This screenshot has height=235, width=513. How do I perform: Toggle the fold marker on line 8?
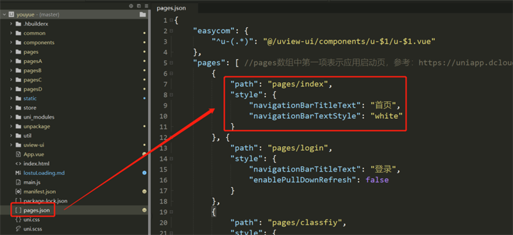point(171,95)
